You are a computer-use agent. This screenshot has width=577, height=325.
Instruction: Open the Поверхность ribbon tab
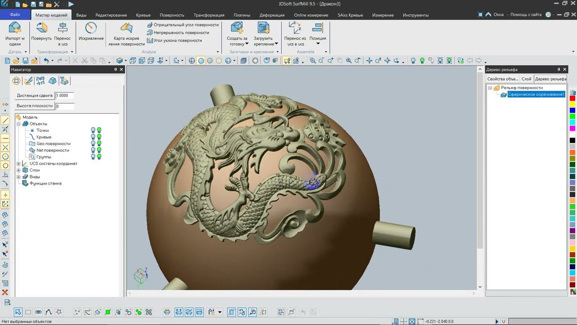tap(172, 15)
